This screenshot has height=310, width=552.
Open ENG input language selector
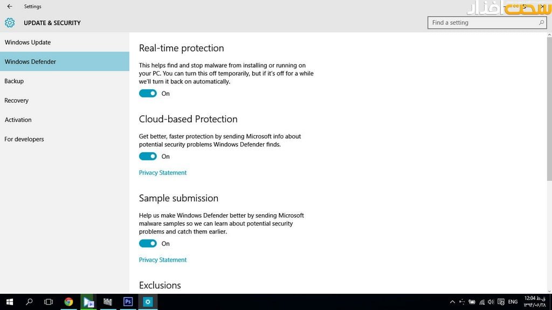point(513,302)
